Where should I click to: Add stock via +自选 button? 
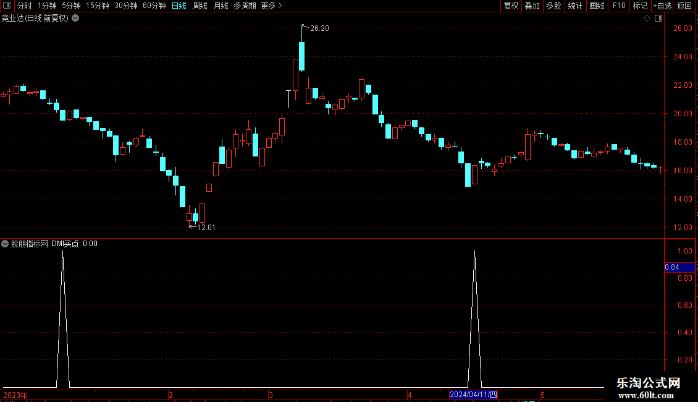pyautogui.click(x=662, y=6)
